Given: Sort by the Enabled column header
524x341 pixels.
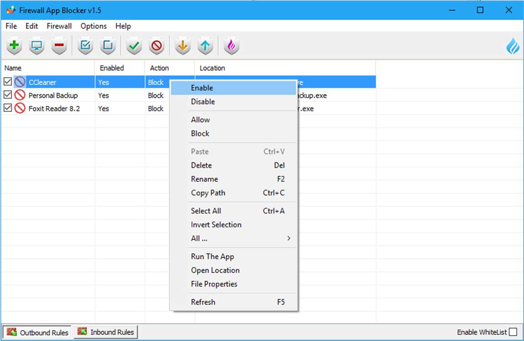Looking at the screenshot, I should [120, 68].
